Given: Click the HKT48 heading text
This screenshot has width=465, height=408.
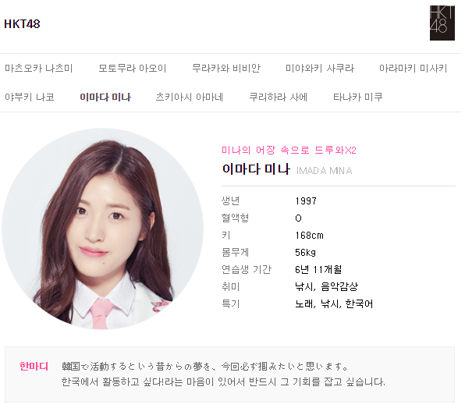Looking at the screenshot, I should coord(22,24).
